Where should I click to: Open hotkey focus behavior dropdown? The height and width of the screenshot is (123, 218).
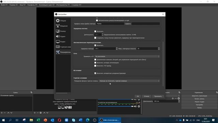pyautogui.click(x=129, y=81)
